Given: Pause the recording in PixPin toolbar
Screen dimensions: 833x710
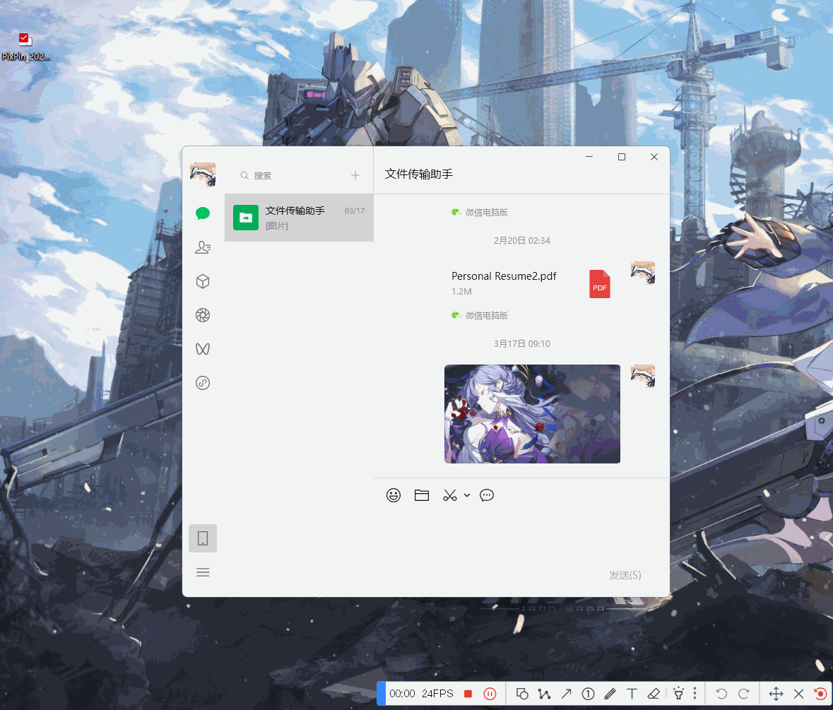Looking at the screenshot, I should tap(490, 694).
